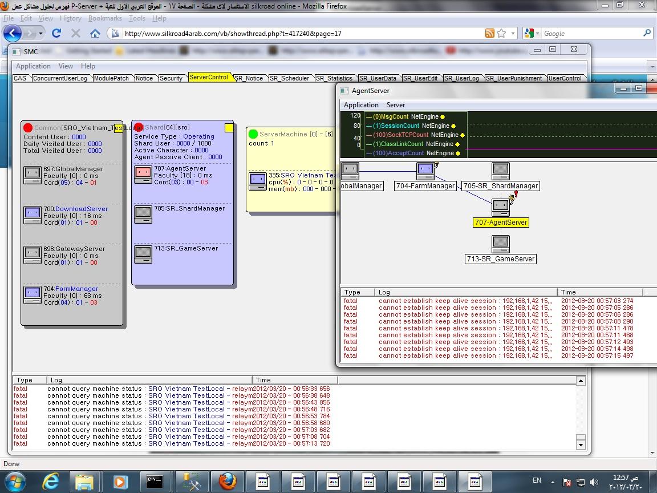This screenshot has height=493, width=657.
Task: Click the 707-AgentServer yellow label in diagram
Action: point(501,223)
